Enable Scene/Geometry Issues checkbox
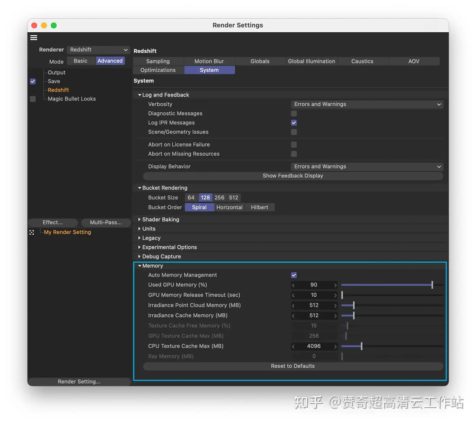476x422 pixels. [294, 132]
